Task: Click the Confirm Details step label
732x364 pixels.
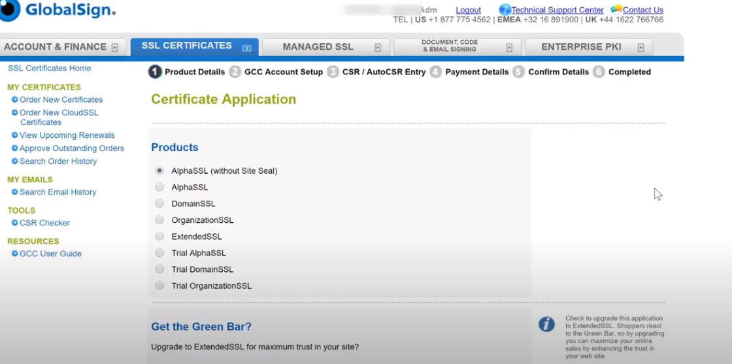Action: pos(559,72)
